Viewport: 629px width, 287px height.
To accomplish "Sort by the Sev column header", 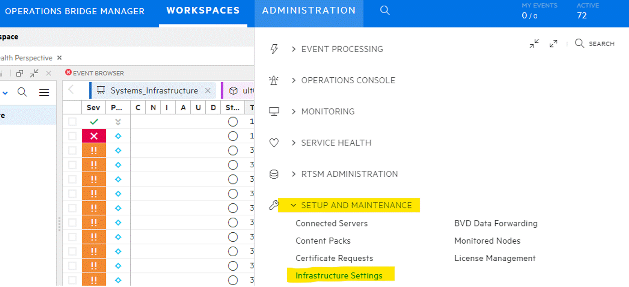I will pos(94,108).
